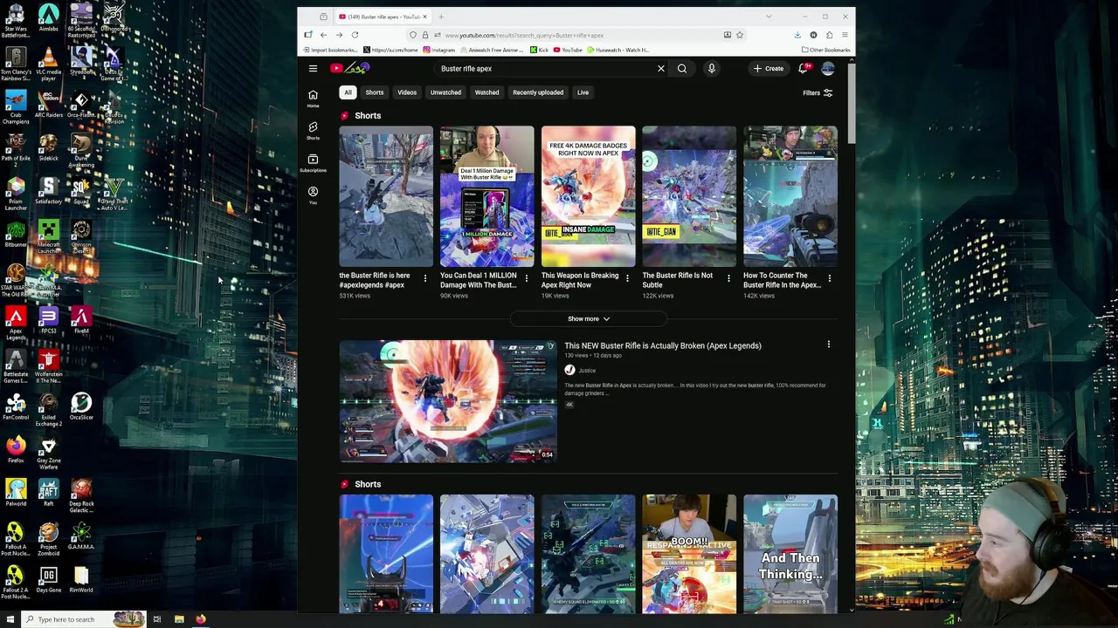Open options for 'Buster Rifle Is Not Subtle' short
1118x628 pixels.
728,278
